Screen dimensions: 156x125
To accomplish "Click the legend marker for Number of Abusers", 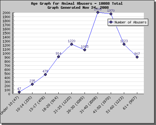I will point(111,22).
